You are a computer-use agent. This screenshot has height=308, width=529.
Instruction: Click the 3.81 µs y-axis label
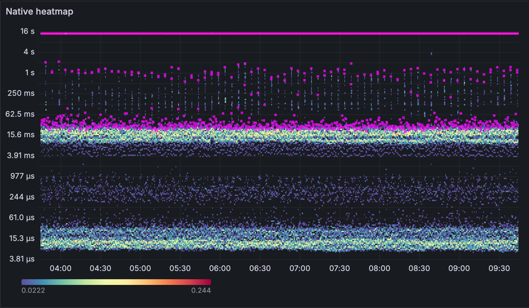tap(22, 259)
